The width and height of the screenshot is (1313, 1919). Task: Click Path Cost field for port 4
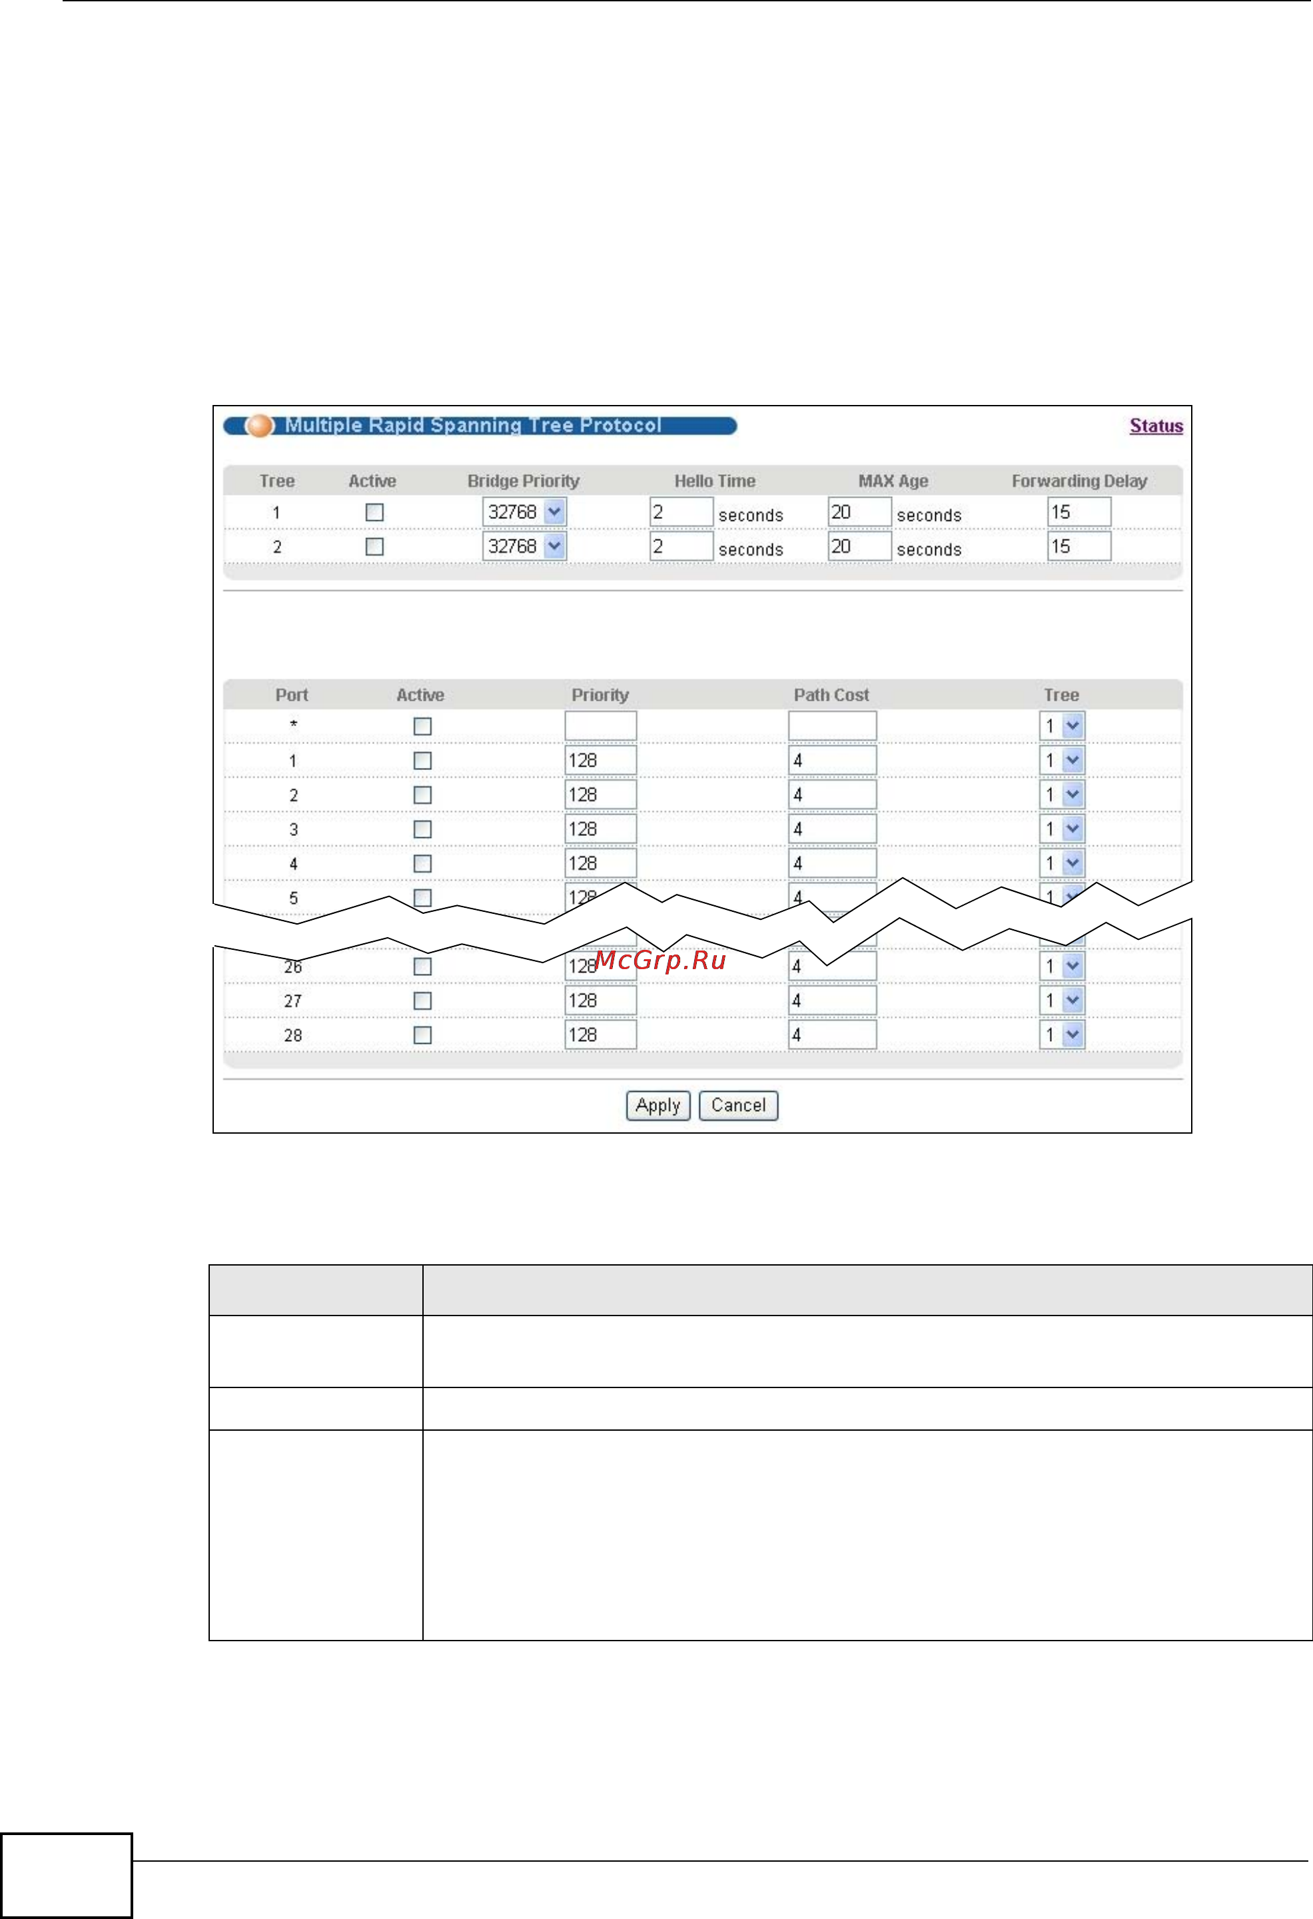click(x=833, y=864)
